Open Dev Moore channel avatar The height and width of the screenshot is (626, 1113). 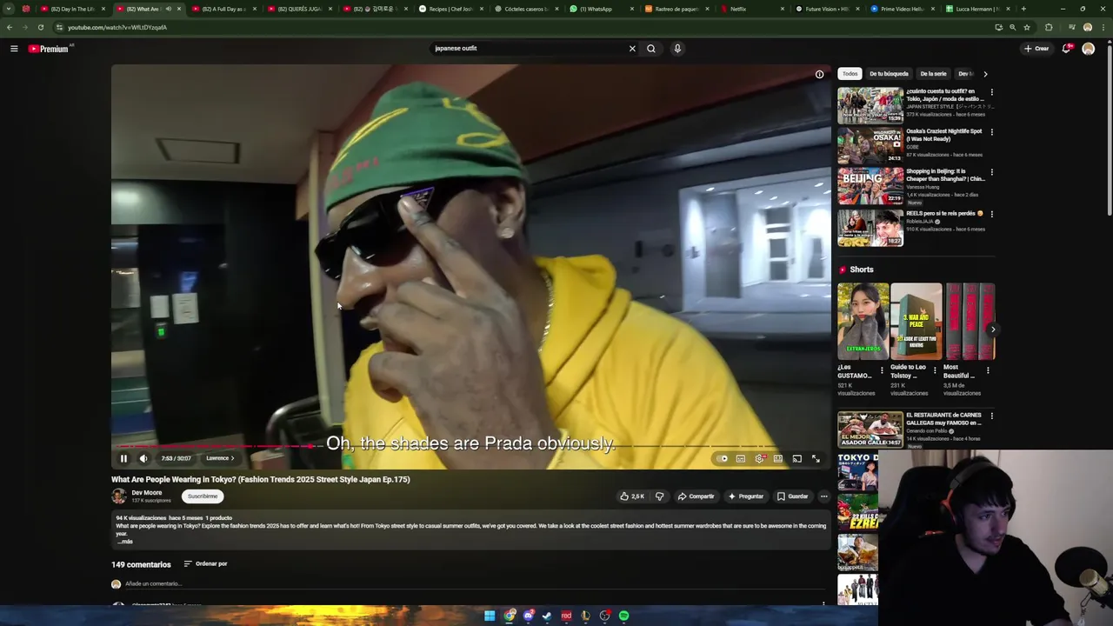click(x=118, y=496)
